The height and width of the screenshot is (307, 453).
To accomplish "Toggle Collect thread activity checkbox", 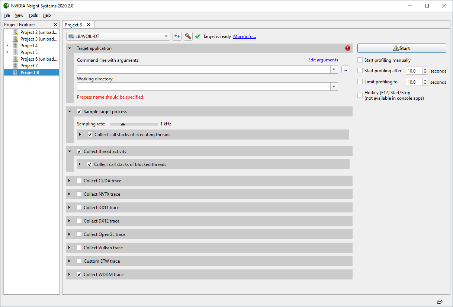I will coord(79,151).
